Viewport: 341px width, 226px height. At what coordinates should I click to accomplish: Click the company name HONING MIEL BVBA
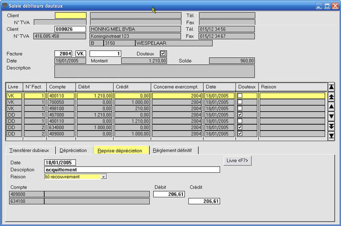pyautogui.click(x=135, y=29)
